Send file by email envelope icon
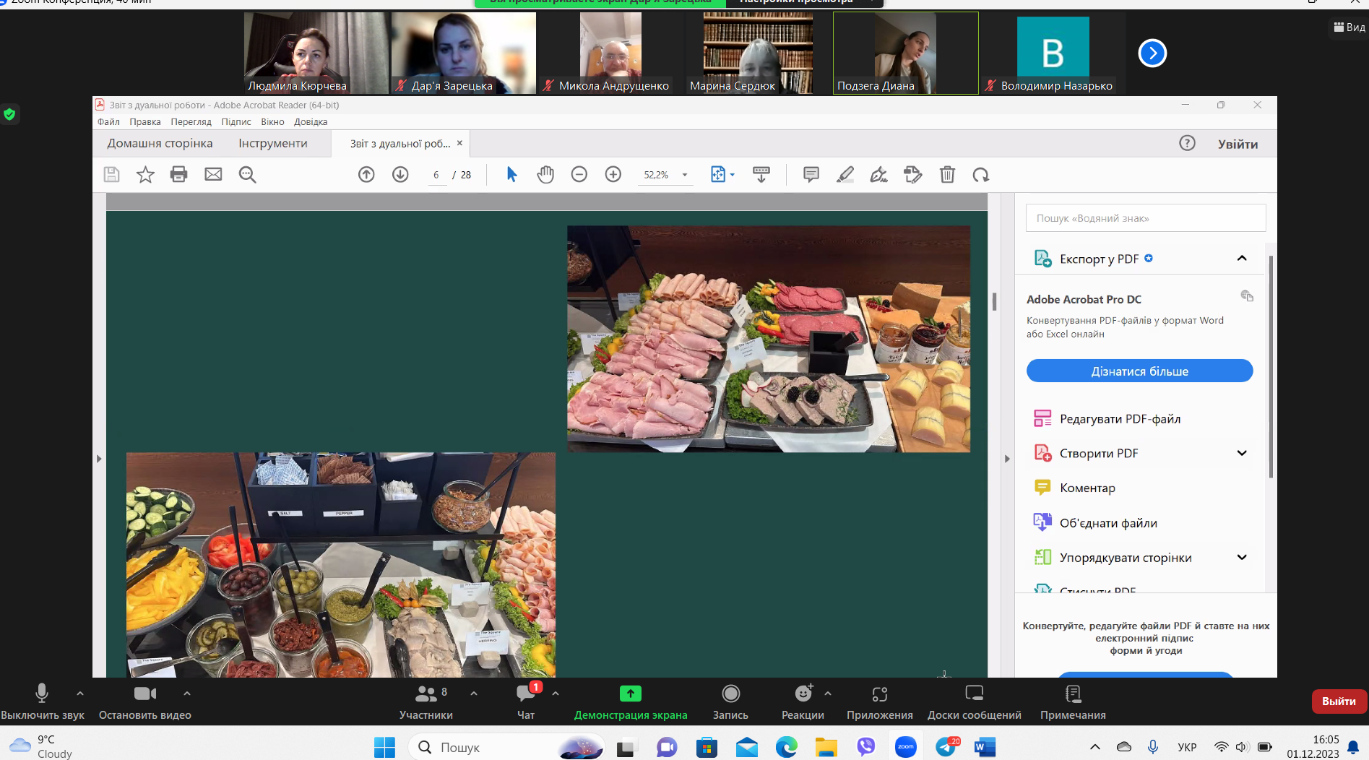The height and width of the screenshot is (760, 1369). tap(213, 174)
